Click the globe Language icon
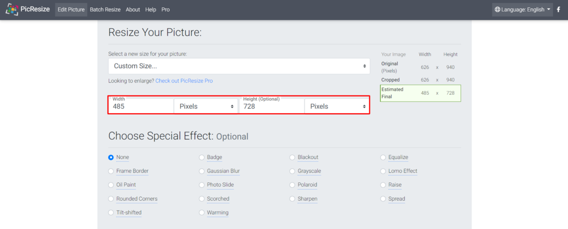 coord(498,9)
